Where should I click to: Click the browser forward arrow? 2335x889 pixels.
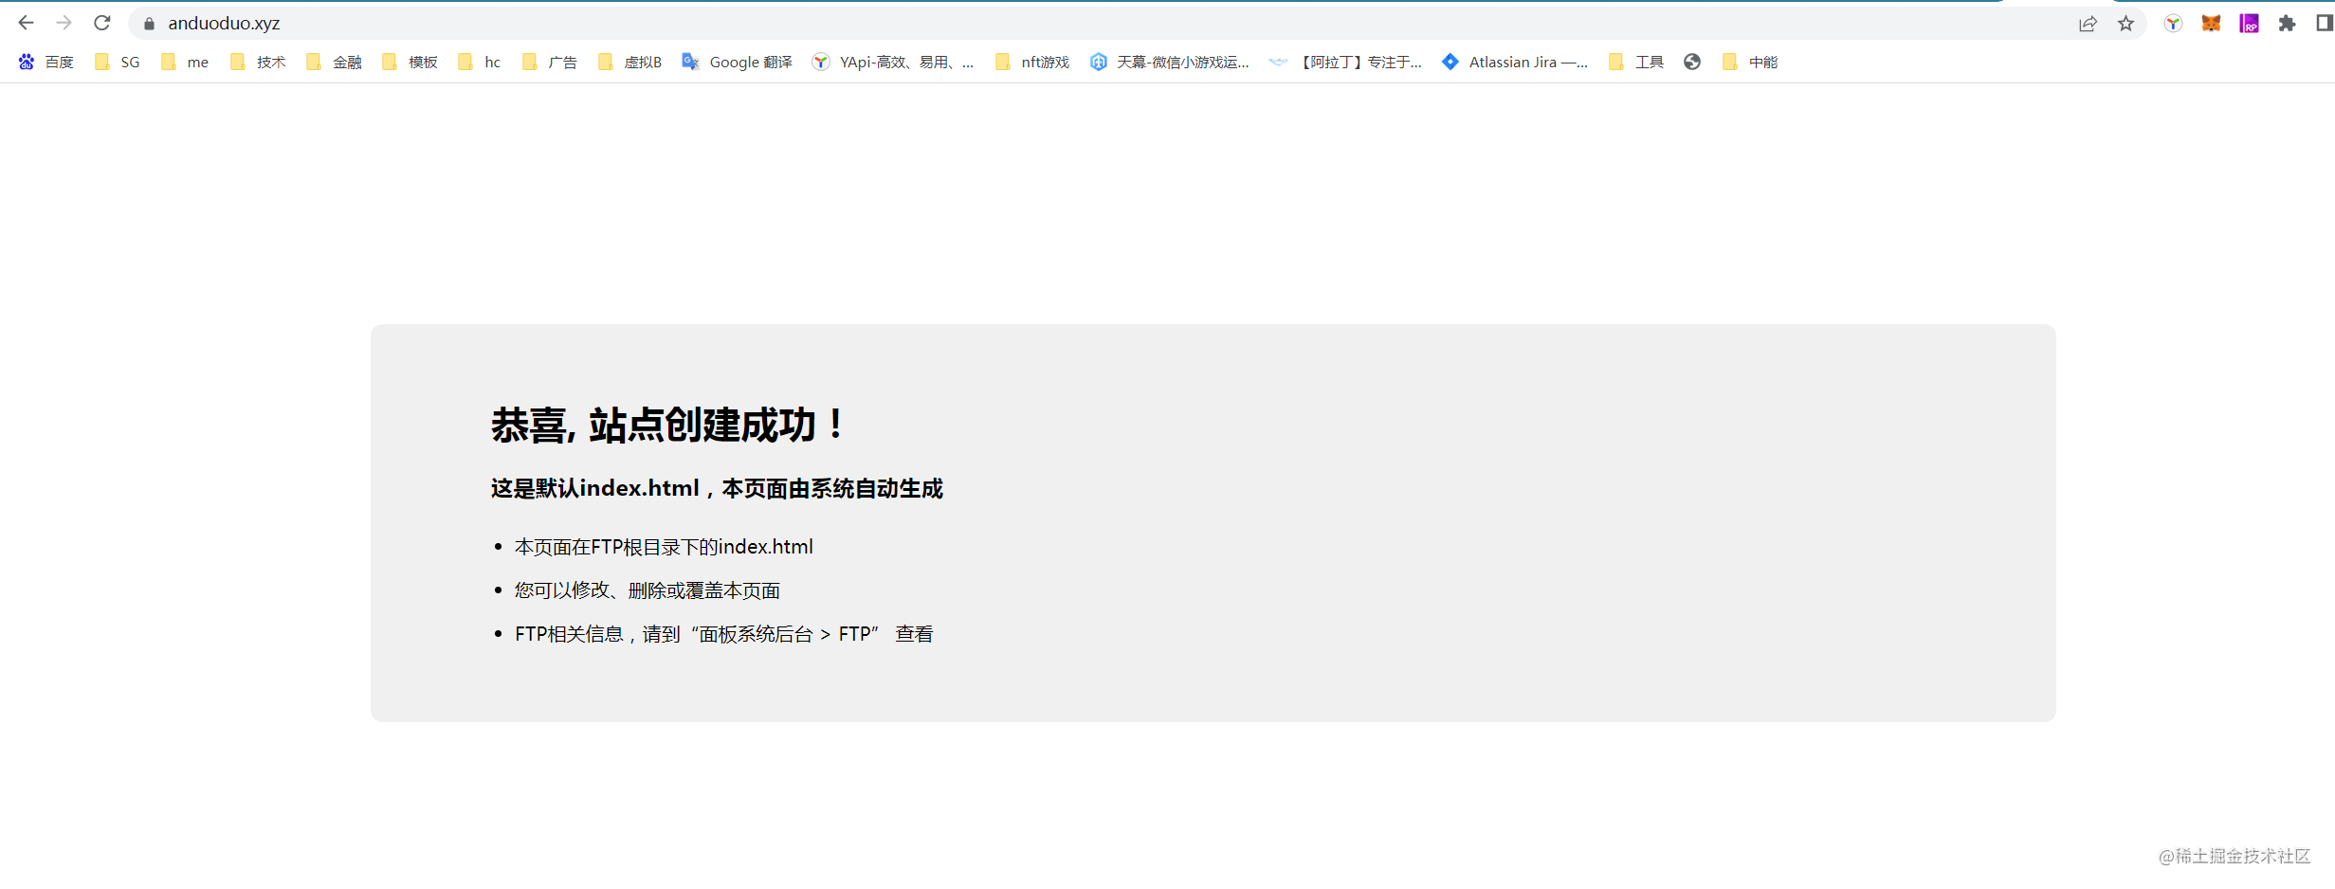[x=64, y=23]
